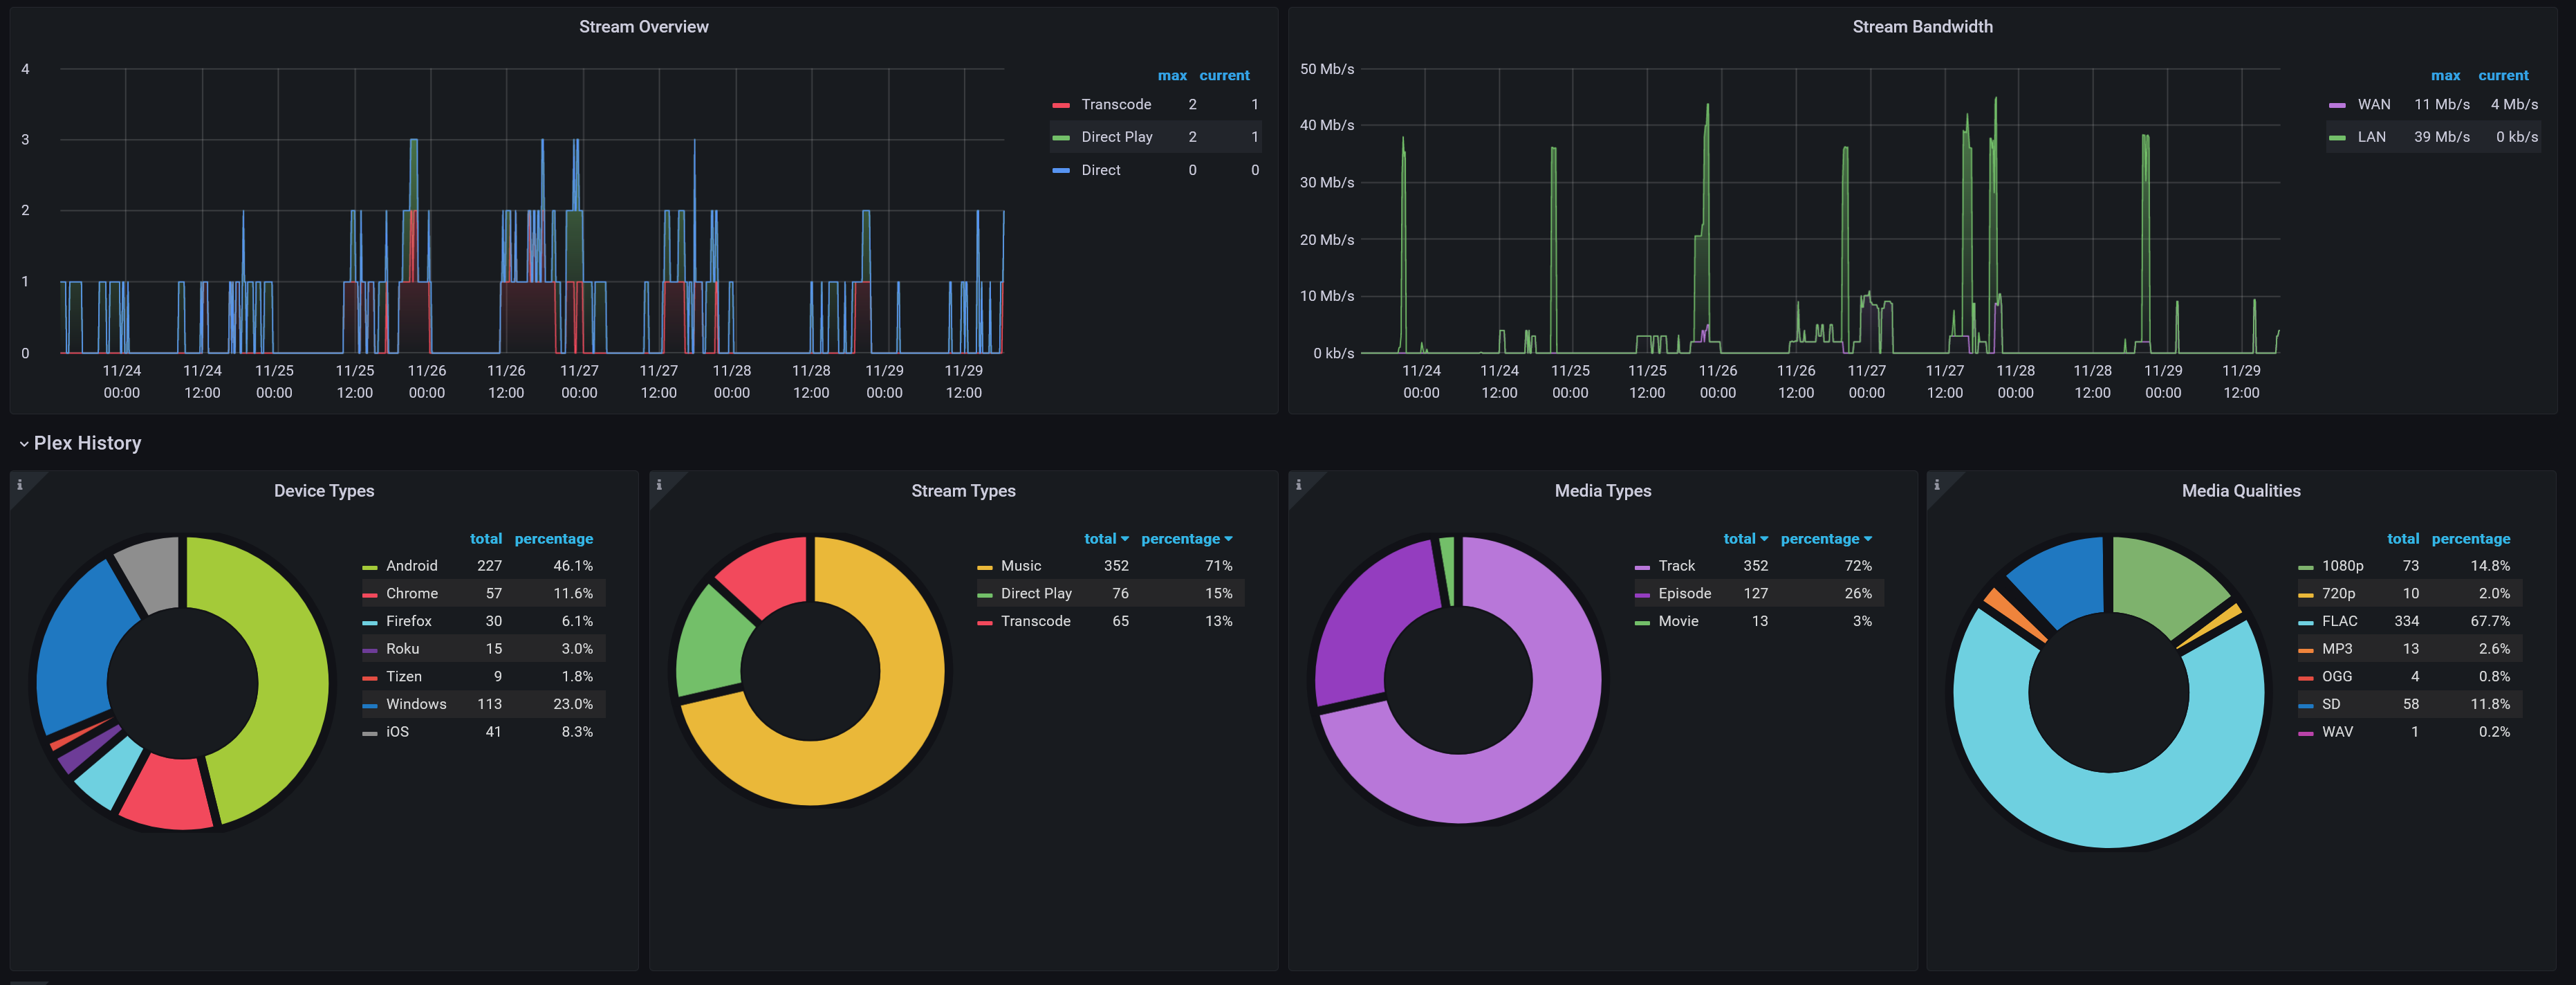Viewport: 2576px width, 985px height.
Task: Sort Media Qualities legend by percentage
Action: (x=2470, y=539)
